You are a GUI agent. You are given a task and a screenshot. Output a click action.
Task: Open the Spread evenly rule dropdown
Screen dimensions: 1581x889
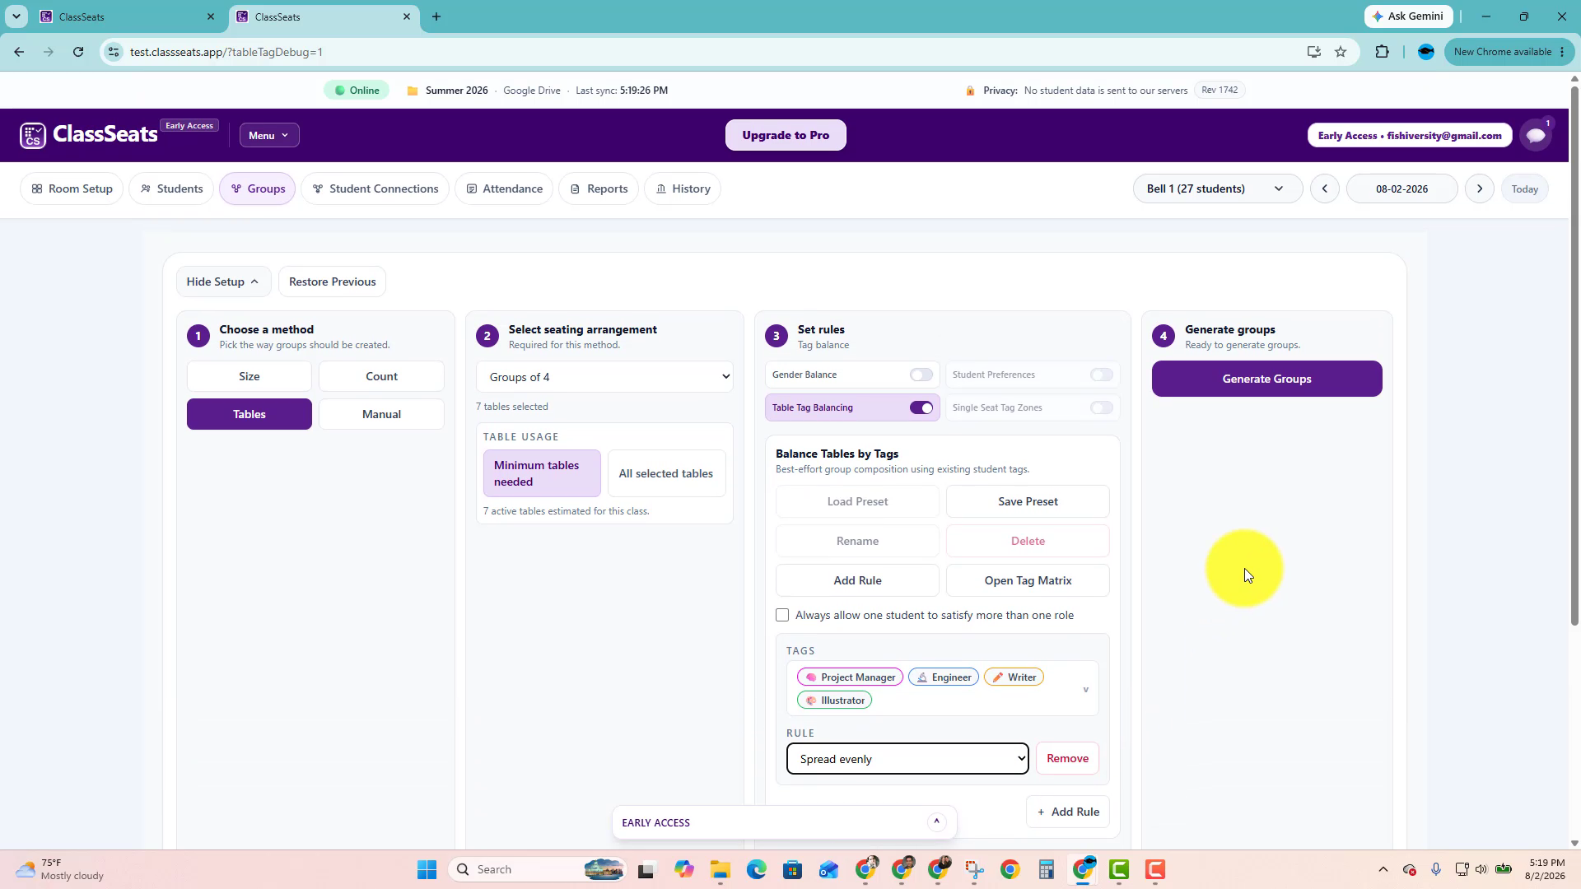click(x=907, y=759)
